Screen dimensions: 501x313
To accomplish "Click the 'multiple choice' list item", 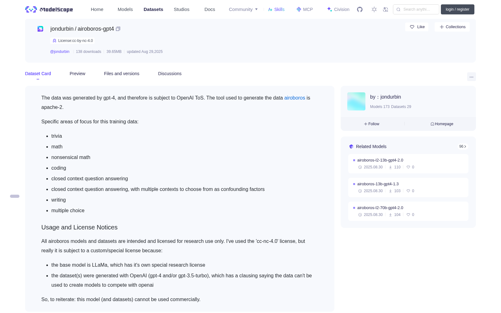I will (68, 211).
